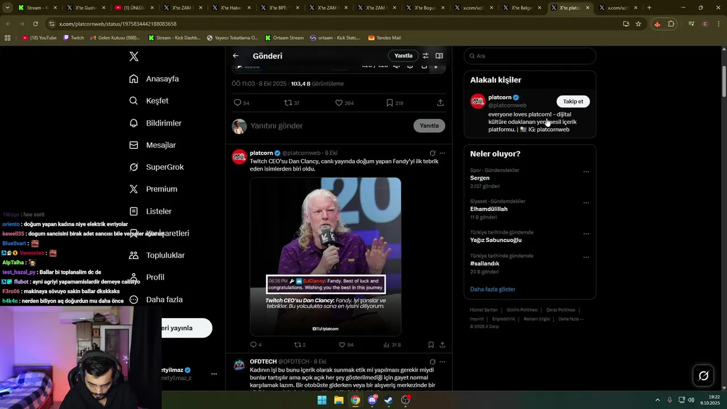The height and width of the screenshot is (409, 727).
Task: Open Daha fazla in the sidebar
Action: 156,299
